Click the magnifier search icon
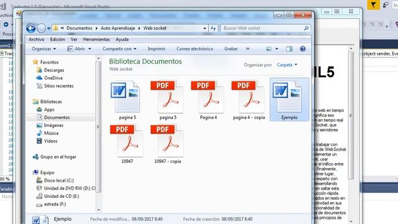 coord(307,28)
